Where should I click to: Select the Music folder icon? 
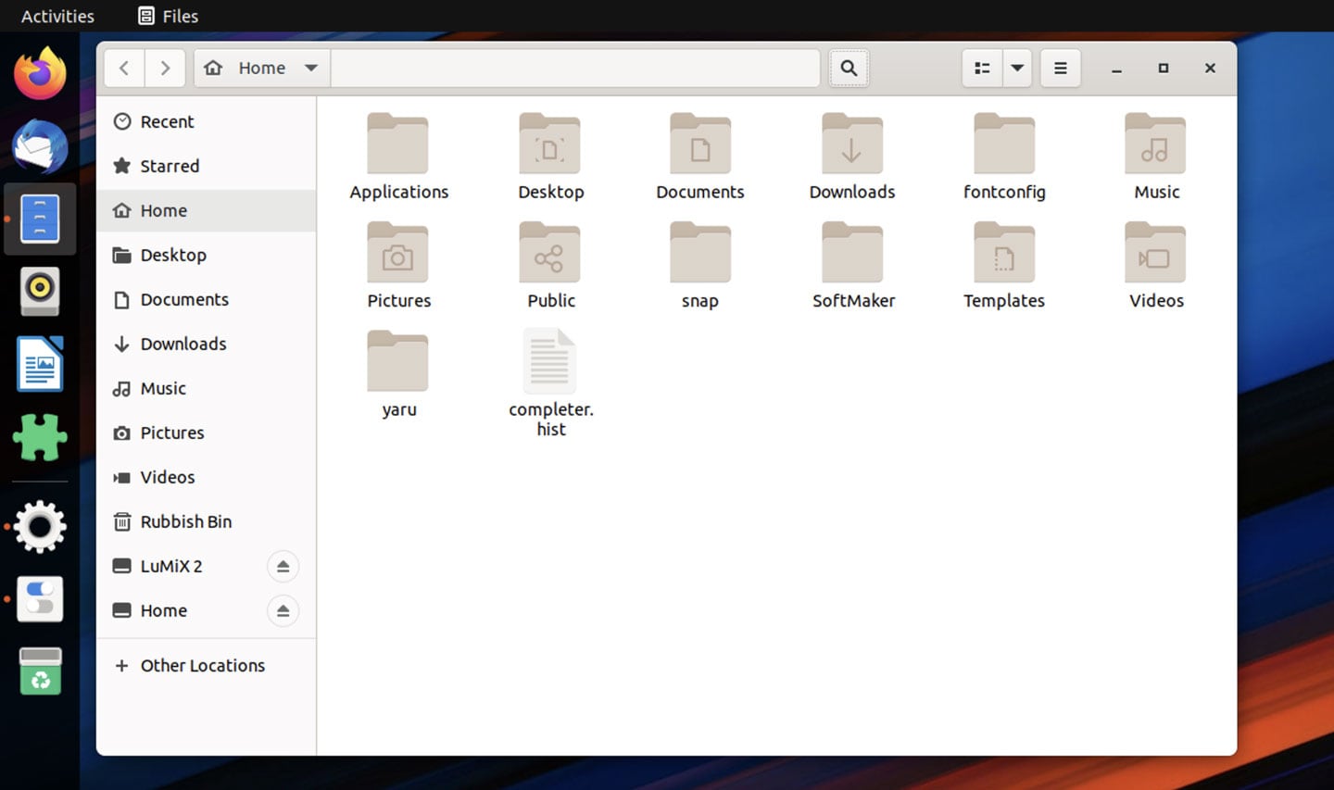[1155, 144]
